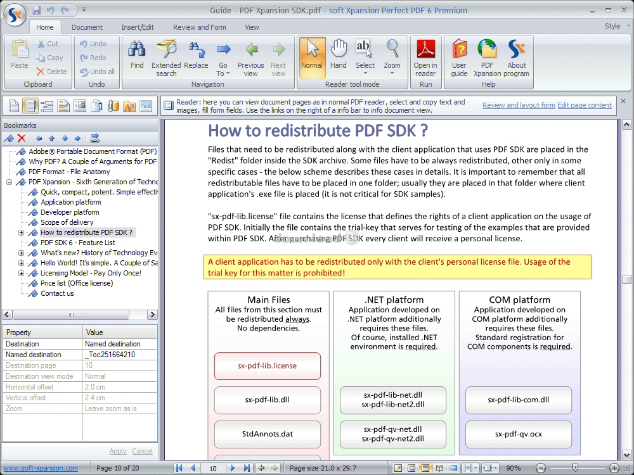Collapse the PDF Xpansion Sixth Generation bookmark
The image size is (634, 475).
coord(9,182)
